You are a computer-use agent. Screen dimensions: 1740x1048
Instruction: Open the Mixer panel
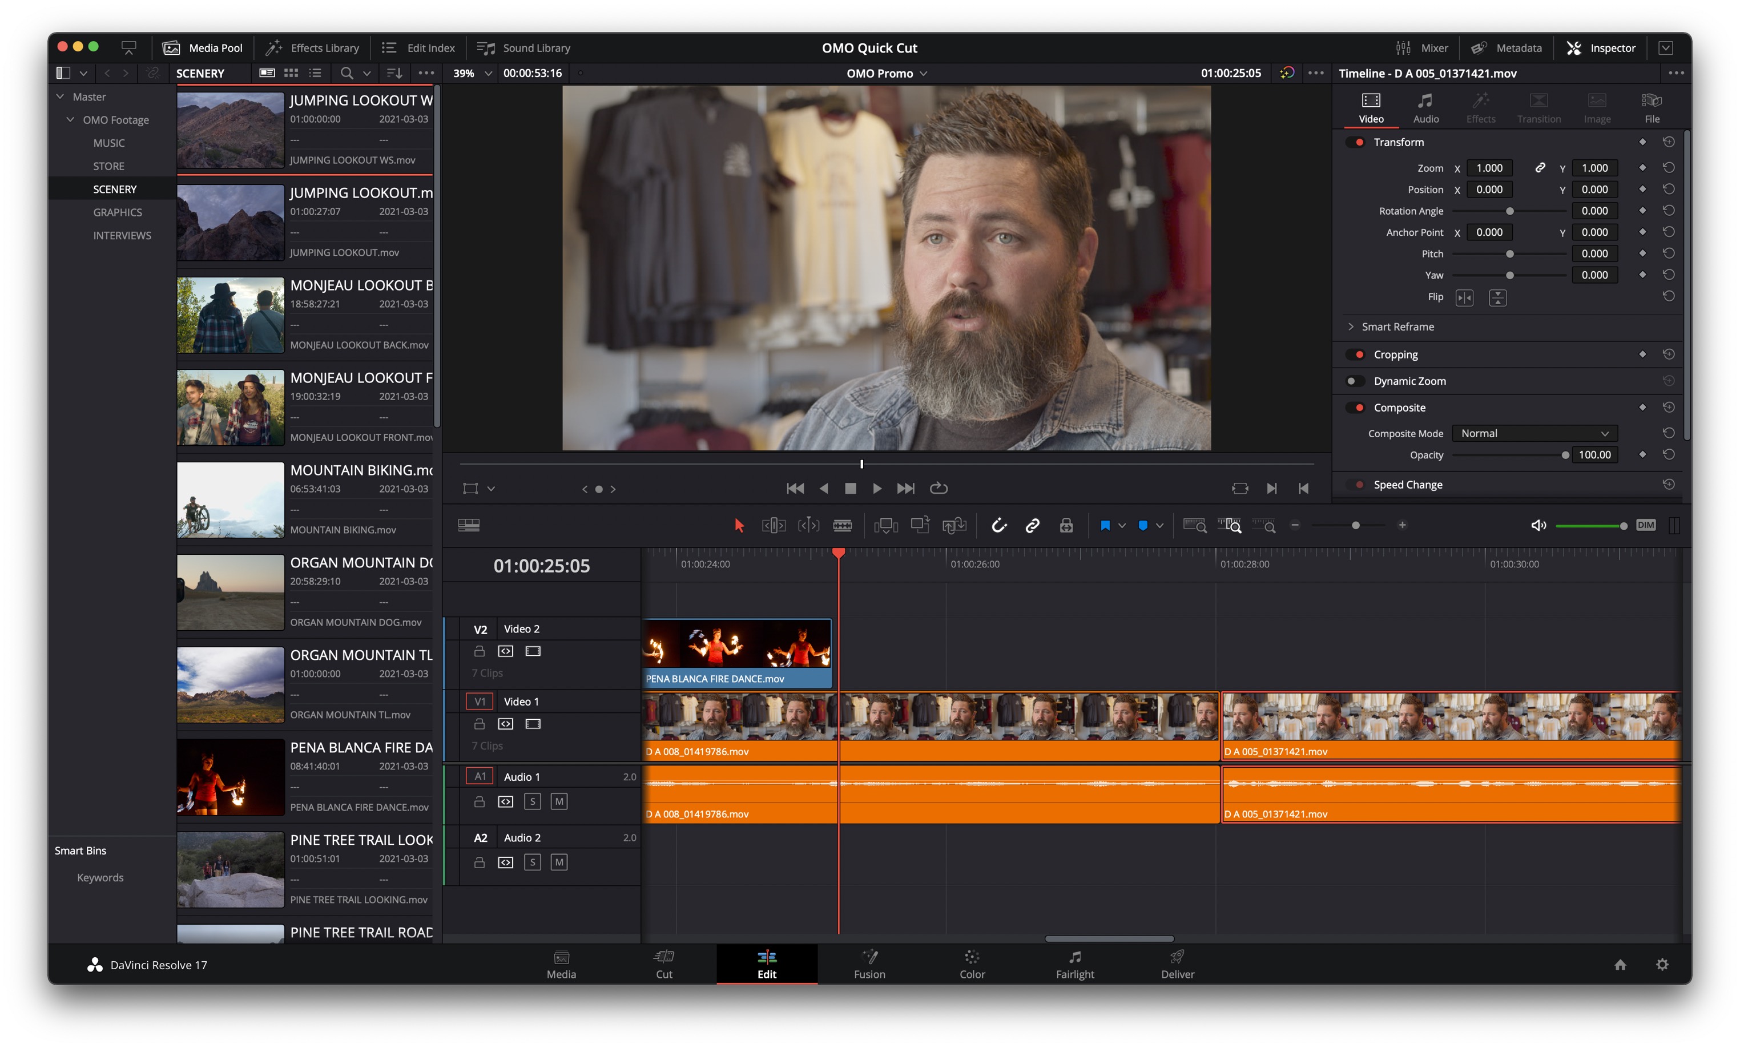tap(1421, 48)
